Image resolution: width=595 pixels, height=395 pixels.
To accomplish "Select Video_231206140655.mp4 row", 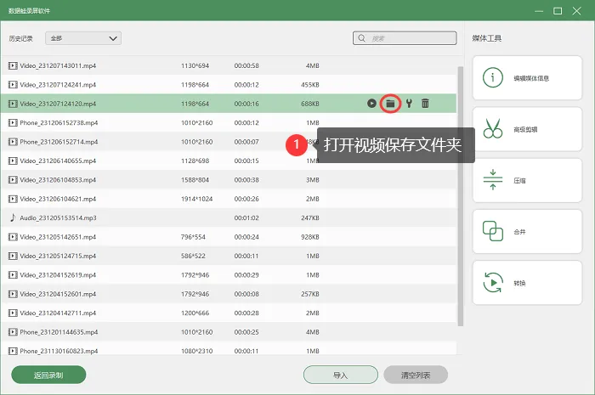I will pos(229,161).
